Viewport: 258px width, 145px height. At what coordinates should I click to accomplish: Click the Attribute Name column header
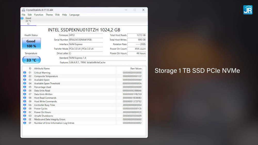point(42,69)
